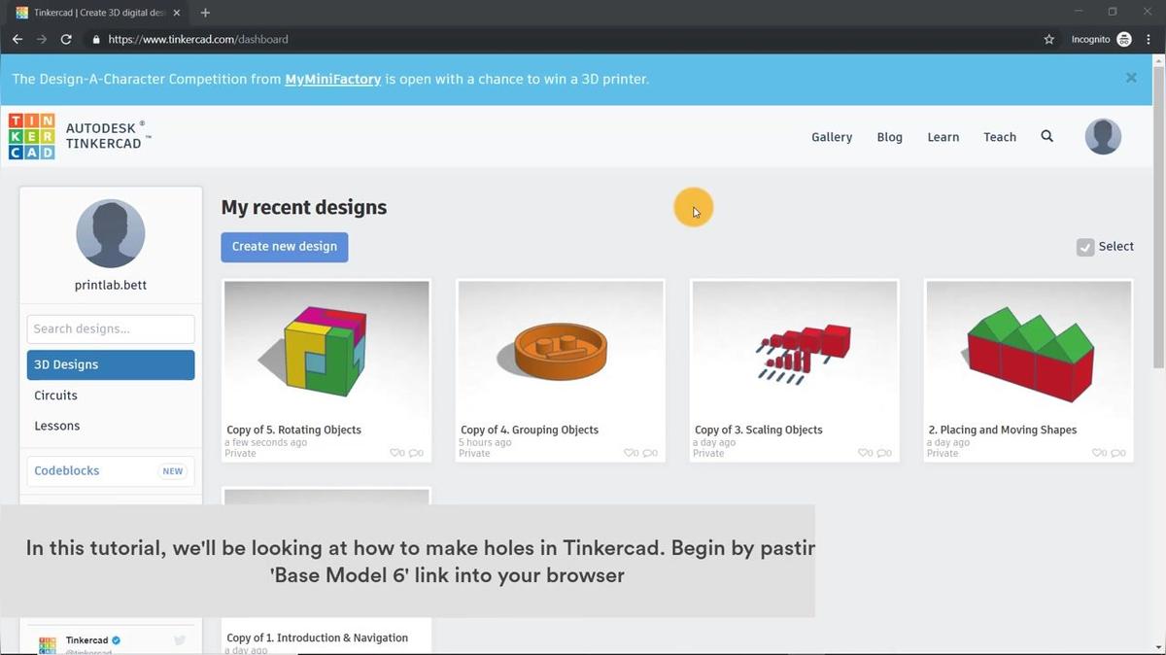Viewport: 1166px width, 655px height.
Task: Open the user avatar menu in top navigation
Action: coord(1103,137)
